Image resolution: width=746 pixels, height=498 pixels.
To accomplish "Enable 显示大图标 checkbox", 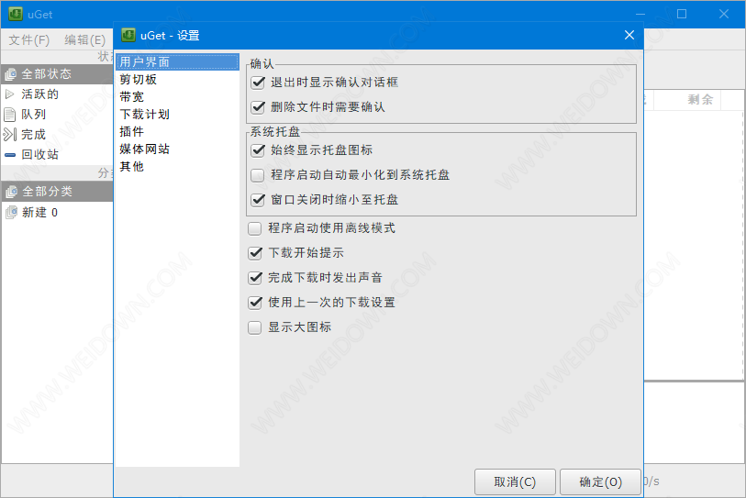I will pos(255,327).
